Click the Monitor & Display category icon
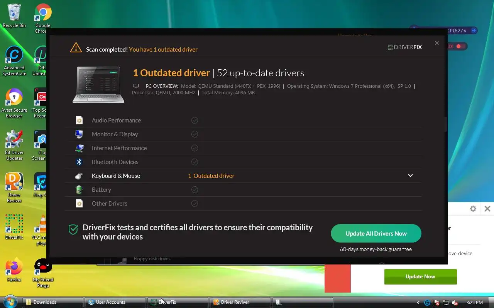The image size is (494, 308). [x=79, y=134]
